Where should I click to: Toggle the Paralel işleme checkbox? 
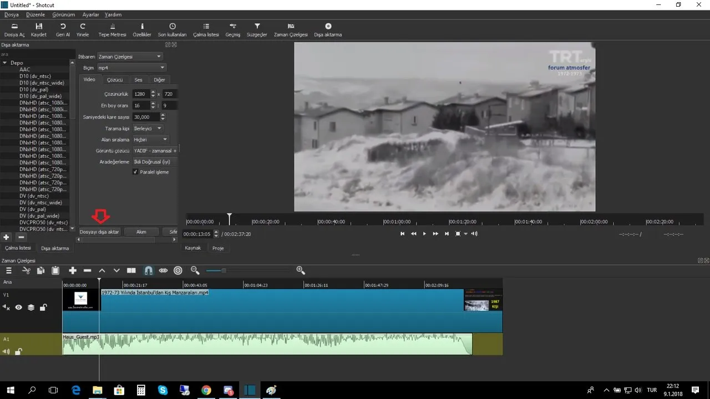pyautogui.click(x=135, y=172)
